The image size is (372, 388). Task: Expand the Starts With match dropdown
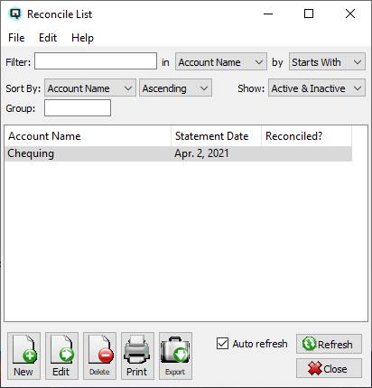327,62
